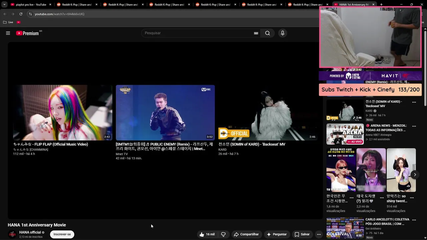Like the video with thumbs-up 16 mil
The image size is (427, 240).
[x=207, y=234]
